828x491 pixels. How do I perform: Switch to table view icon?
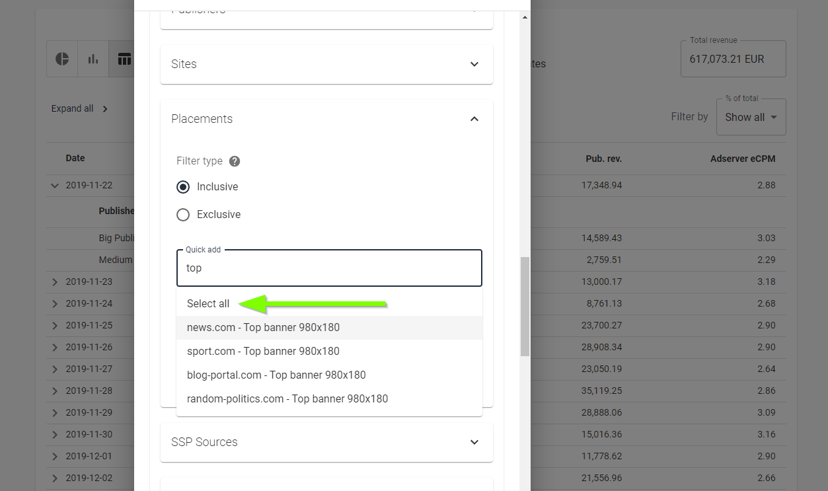pyautogui.click(x=124, y=59)
